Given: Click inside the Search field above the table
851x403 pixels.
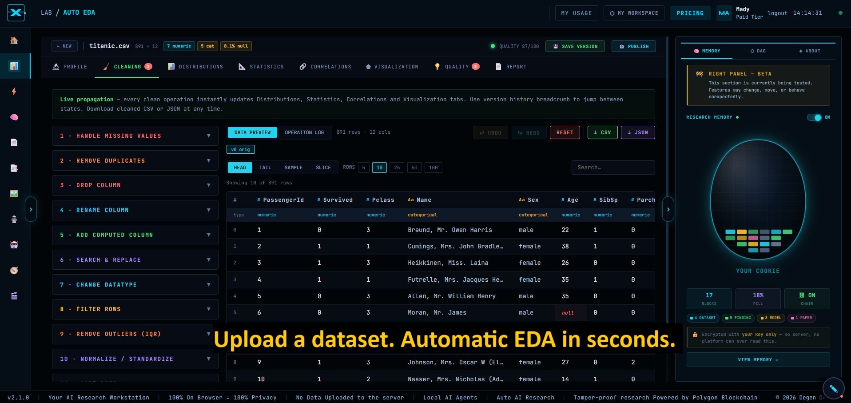Looking at the screenshot, I should (613, 168).
